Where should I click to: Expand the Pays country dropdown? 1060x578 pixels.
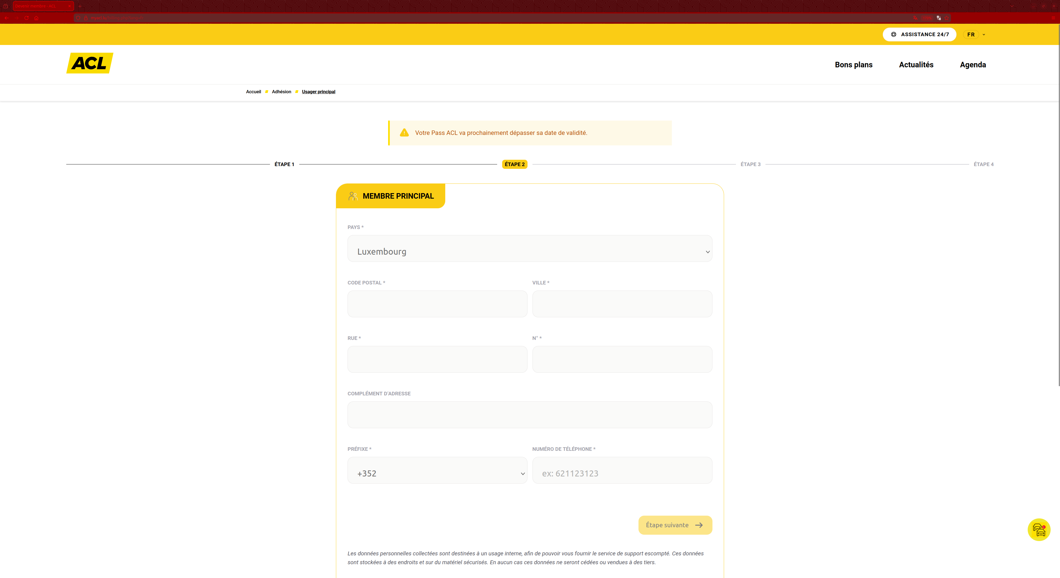pyautogui.click(x=530, y=251)
